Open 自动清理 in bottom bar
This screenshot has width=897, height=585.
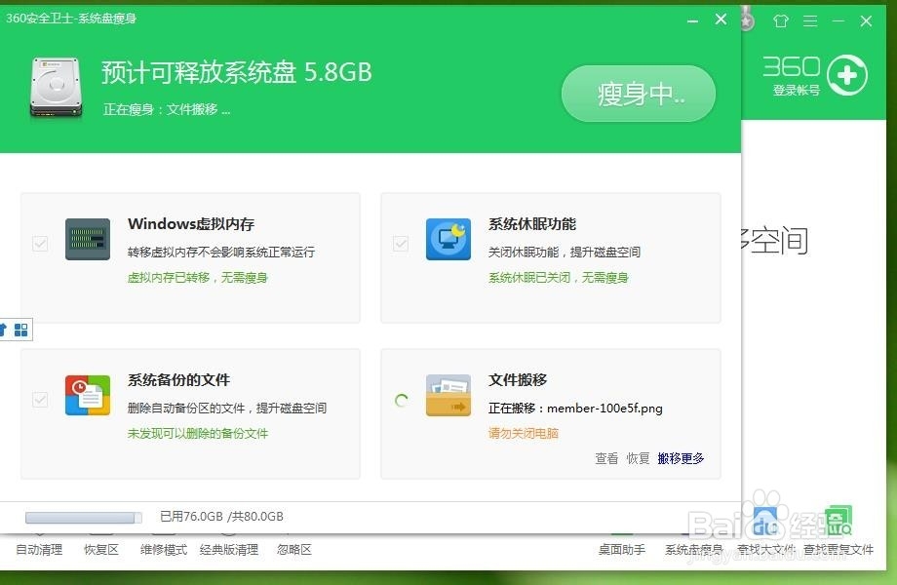click(x=39, y=550)
